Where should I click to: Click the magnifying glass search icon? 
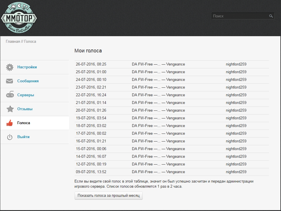coord(271,16)
